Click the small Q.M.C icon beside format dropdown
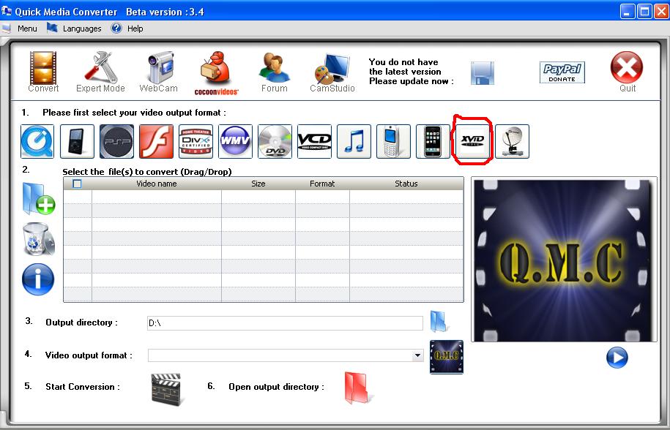Image resolution: width=670 pixels, height=430 pixels. (x=446, y=357)
